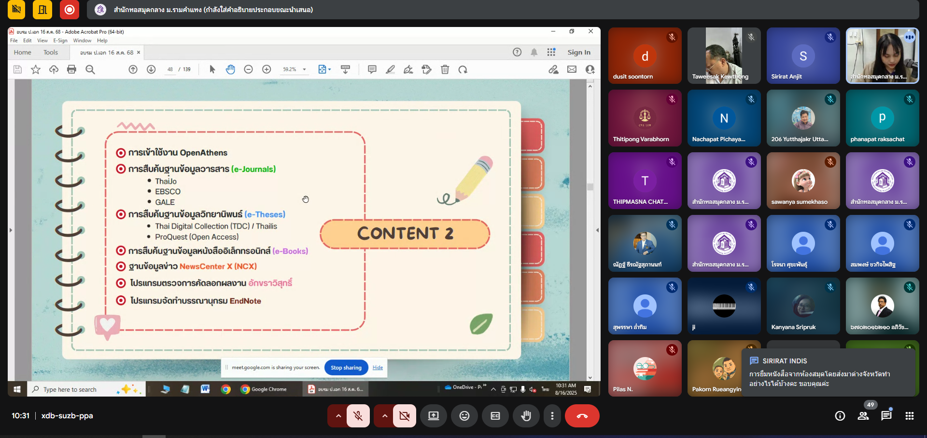Viewport: 927px width, 438px height.
Task: Open the Stamp tool icon
Action: tap(427, 69)
